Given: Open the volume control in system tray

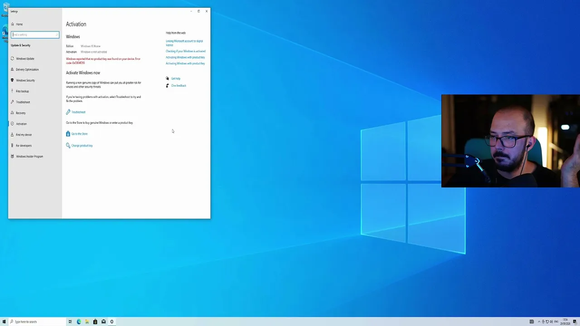Looking at the screenshot, I should click(551, 321).
